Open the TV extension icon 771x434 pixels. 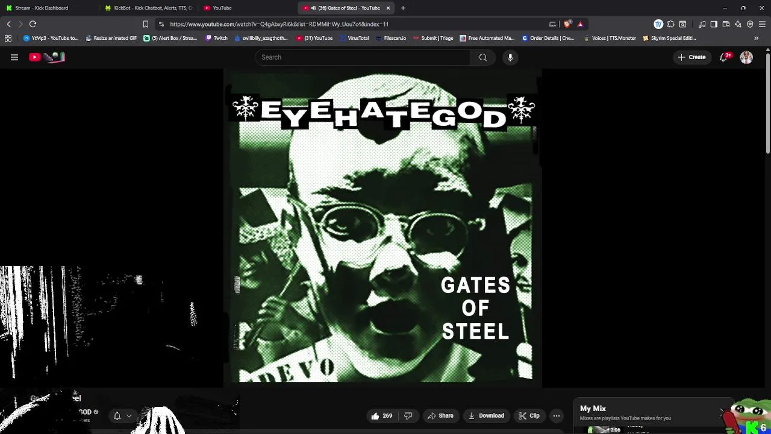(658, 24)
